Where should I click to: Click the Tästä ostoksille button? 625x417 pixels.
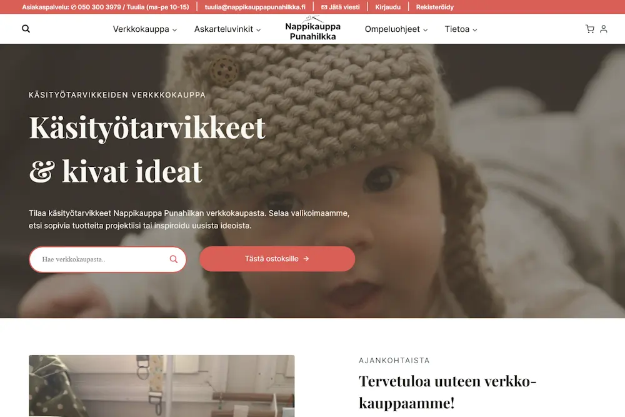(x=277, y=259)
